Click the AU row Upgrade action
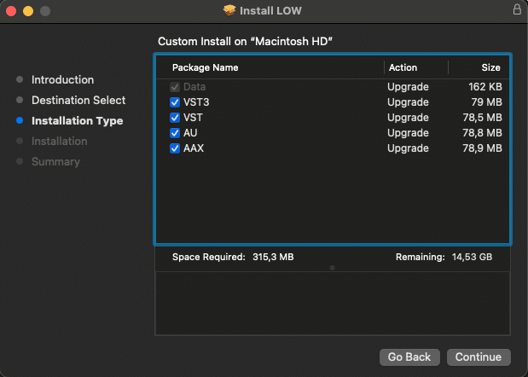 408,133
